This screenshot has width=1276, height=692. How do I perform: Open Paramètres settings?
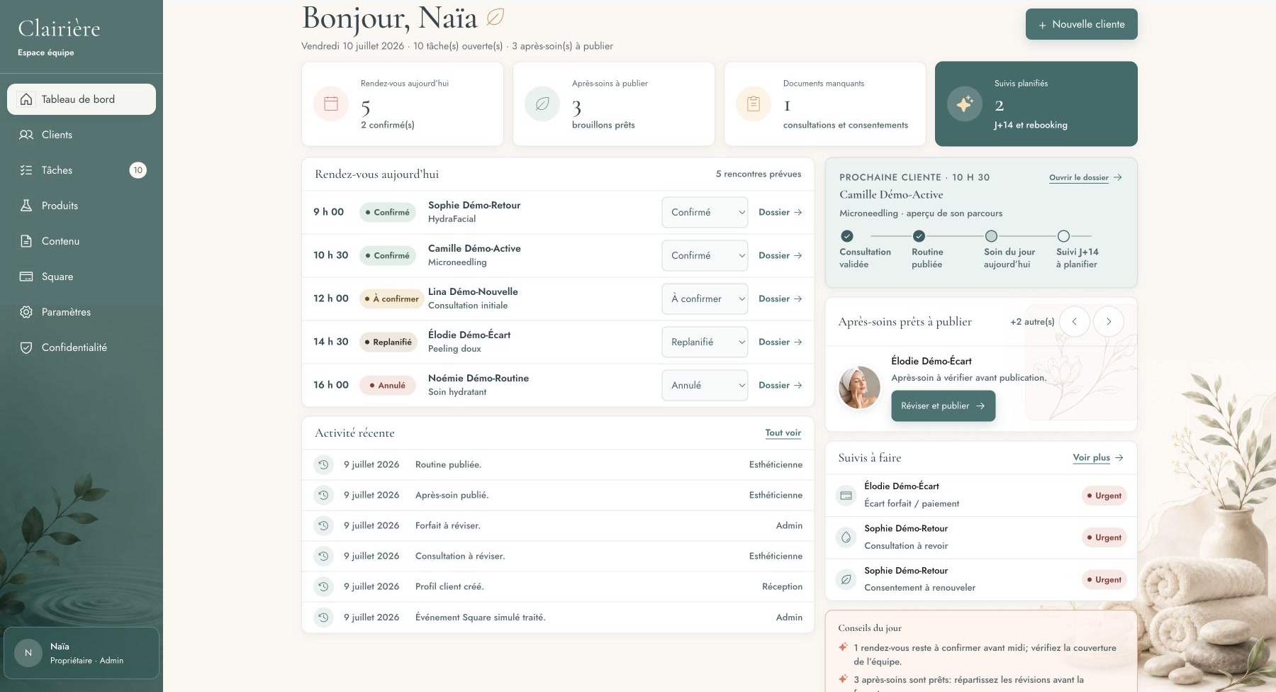(82, 312)
